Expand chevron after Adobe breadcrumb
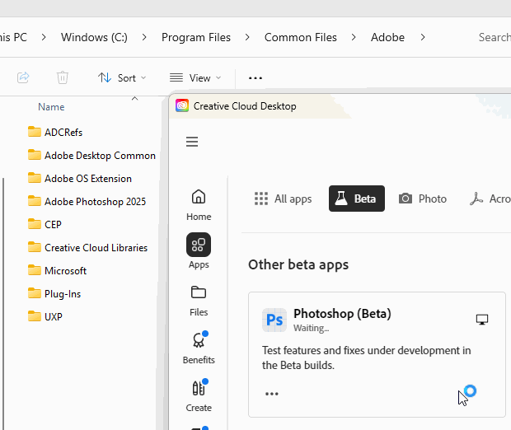Image resolution: width=511 pixels, height=430 pixels. point(423,37)
